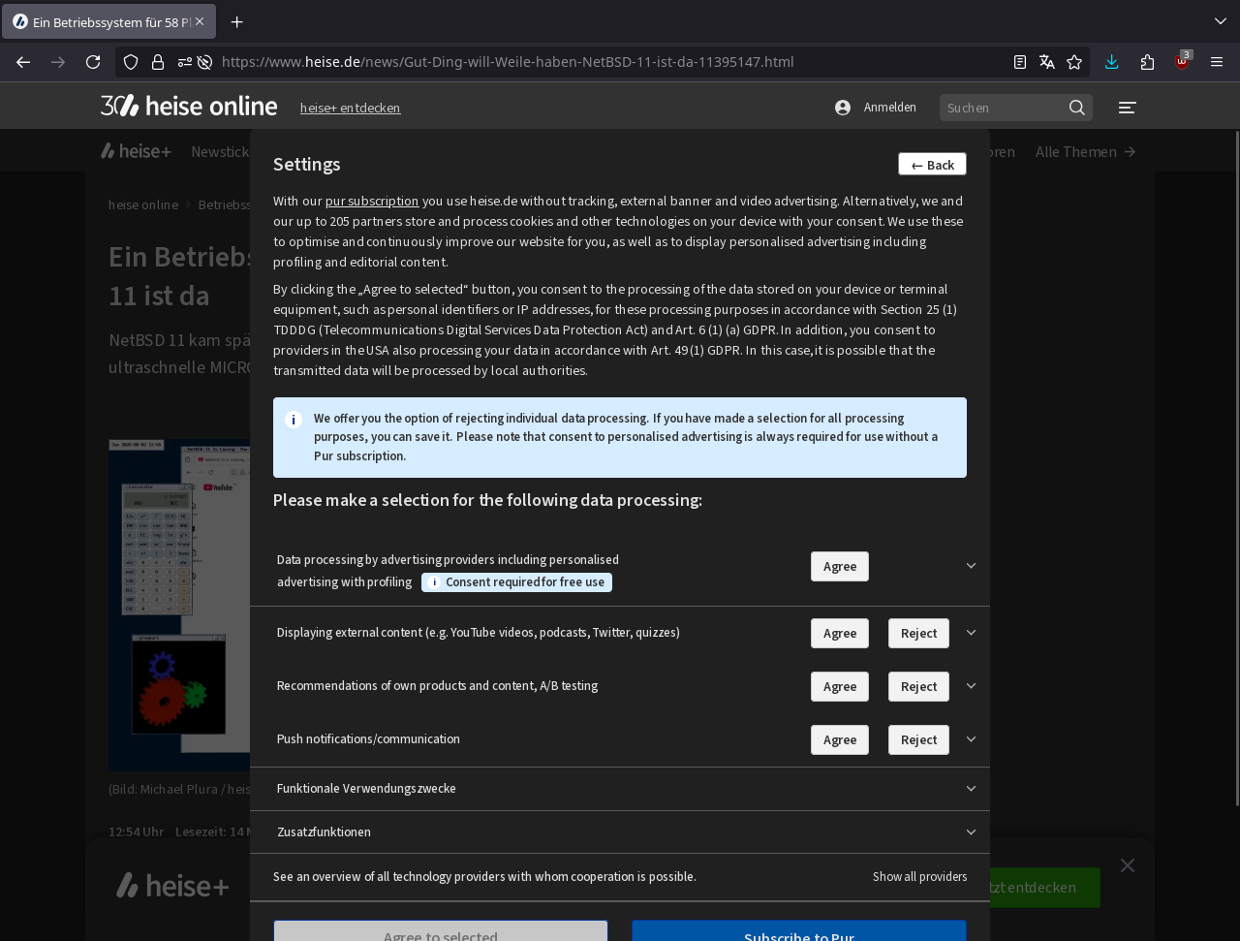Screen dimensions: 1240x941
Task: Click the page vertical scrollbar
Action: click(x=1236, y=467)
